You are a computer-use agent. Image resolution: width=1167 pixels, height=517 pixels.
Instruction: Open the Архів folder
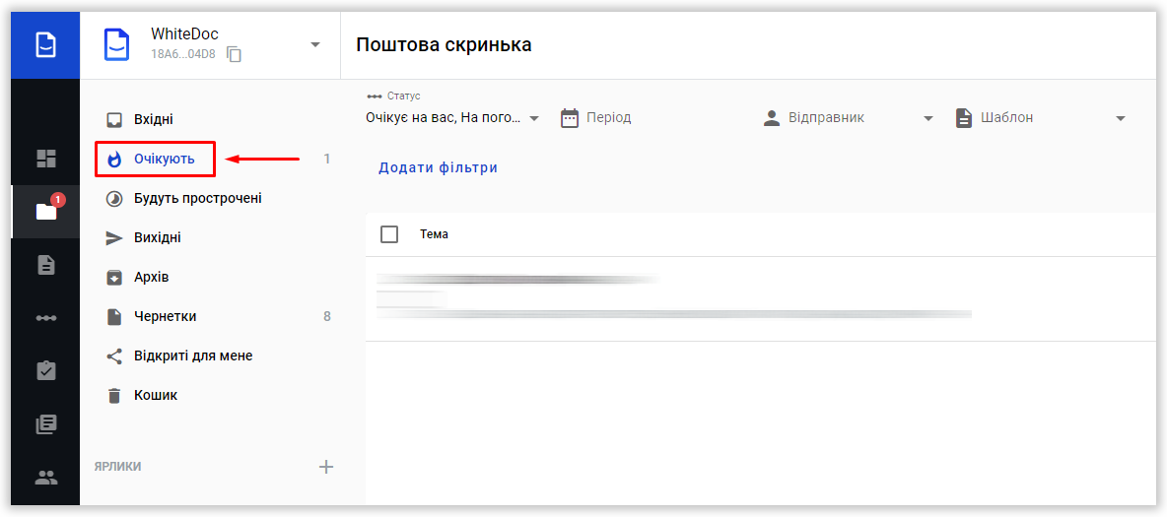[x=151, y=277]
